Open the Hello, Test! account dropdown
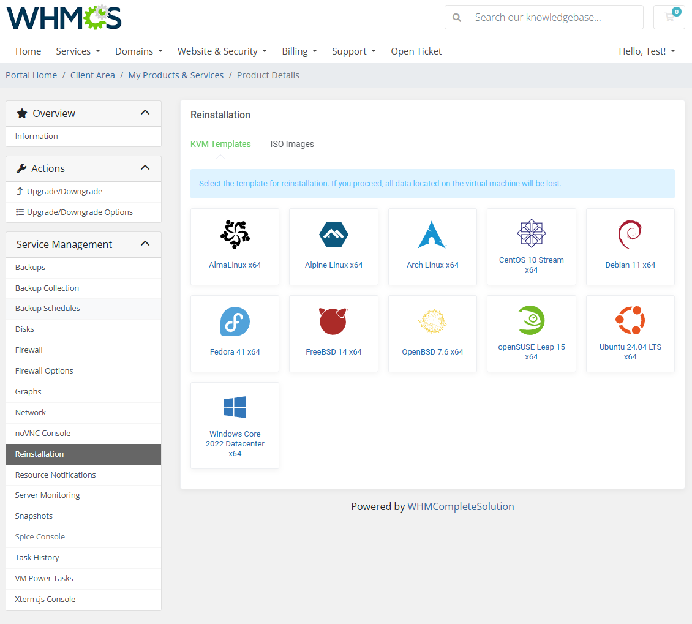 click(x=647, y=51)
